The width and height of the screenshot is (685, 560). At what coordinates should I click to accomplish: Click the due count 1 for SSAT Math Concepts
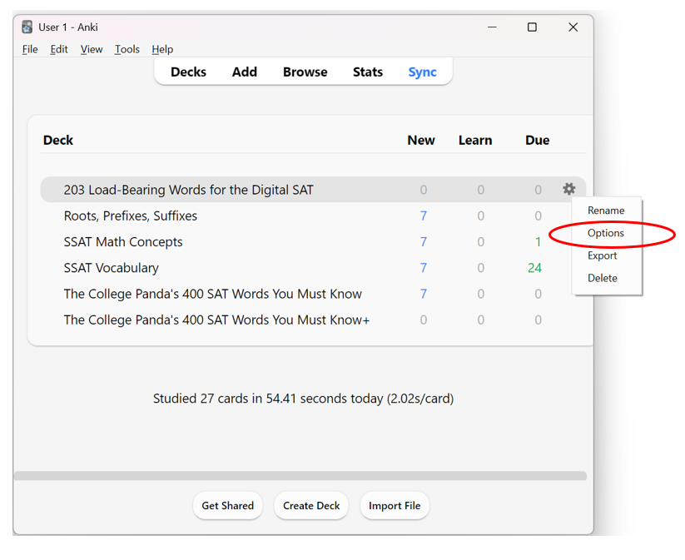tap(539, 242)
